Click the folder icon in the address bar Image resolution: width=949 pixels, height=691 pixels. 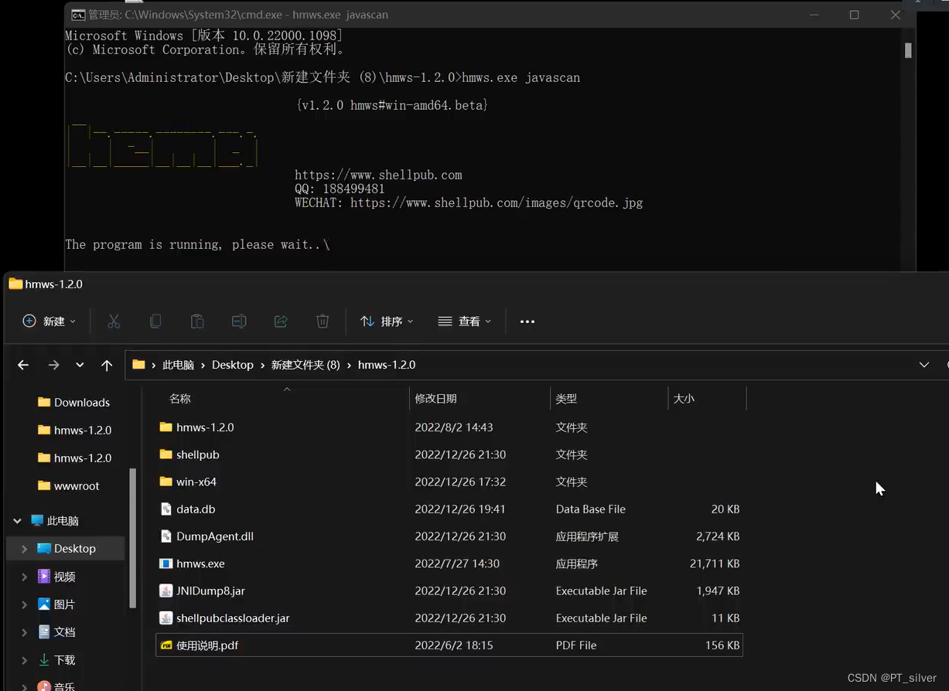[138, 365]
